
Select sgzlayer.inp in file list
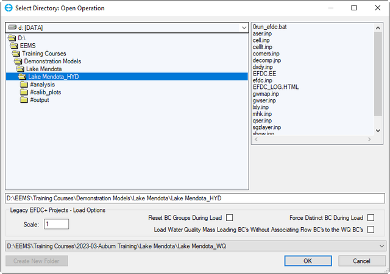[x=267, y=127]
